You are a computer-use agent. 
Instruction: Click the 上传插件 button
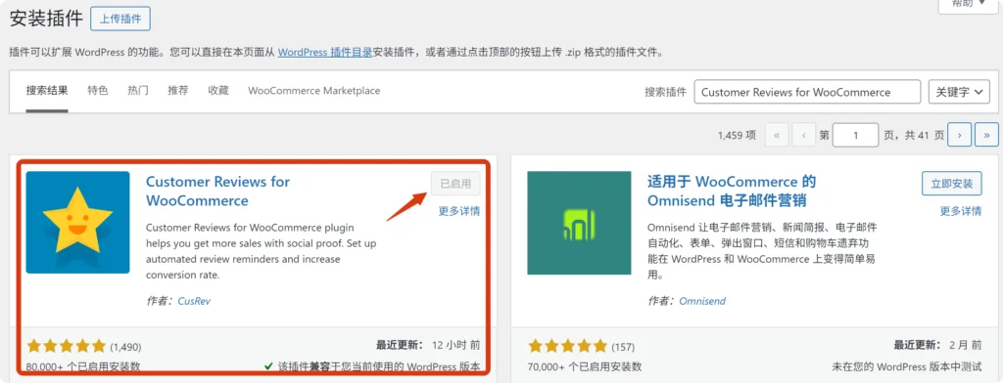coord(120,19)
